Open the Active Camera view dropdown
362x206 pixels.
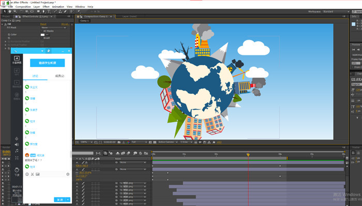(x=168, y=142)
